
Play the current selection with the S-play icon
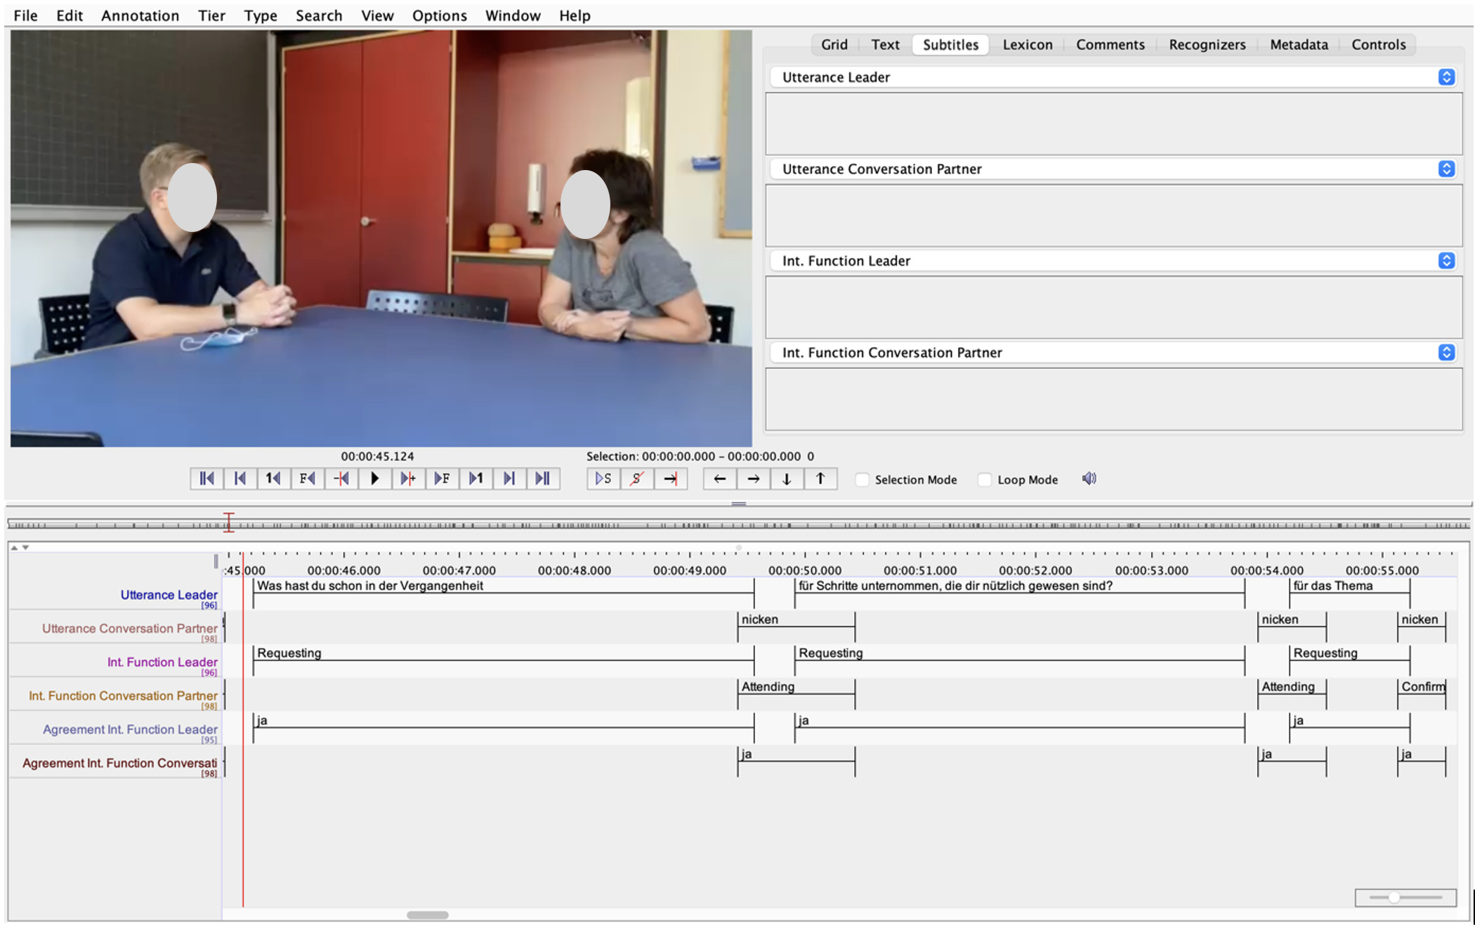tap(603, 479)
